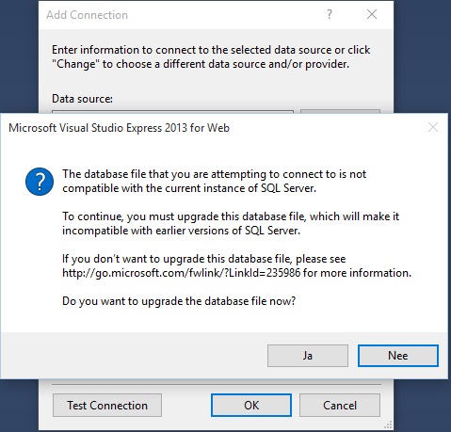
Task: Click the partially hidden Change button
Action: pos(340,111)
